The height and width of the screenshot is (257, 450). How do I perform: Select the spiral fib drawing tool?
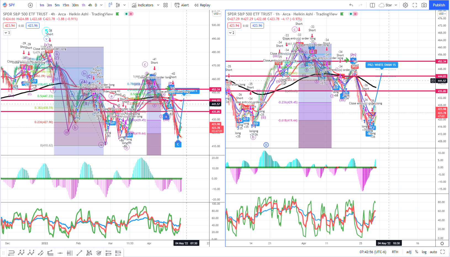[x=99, y=253]
